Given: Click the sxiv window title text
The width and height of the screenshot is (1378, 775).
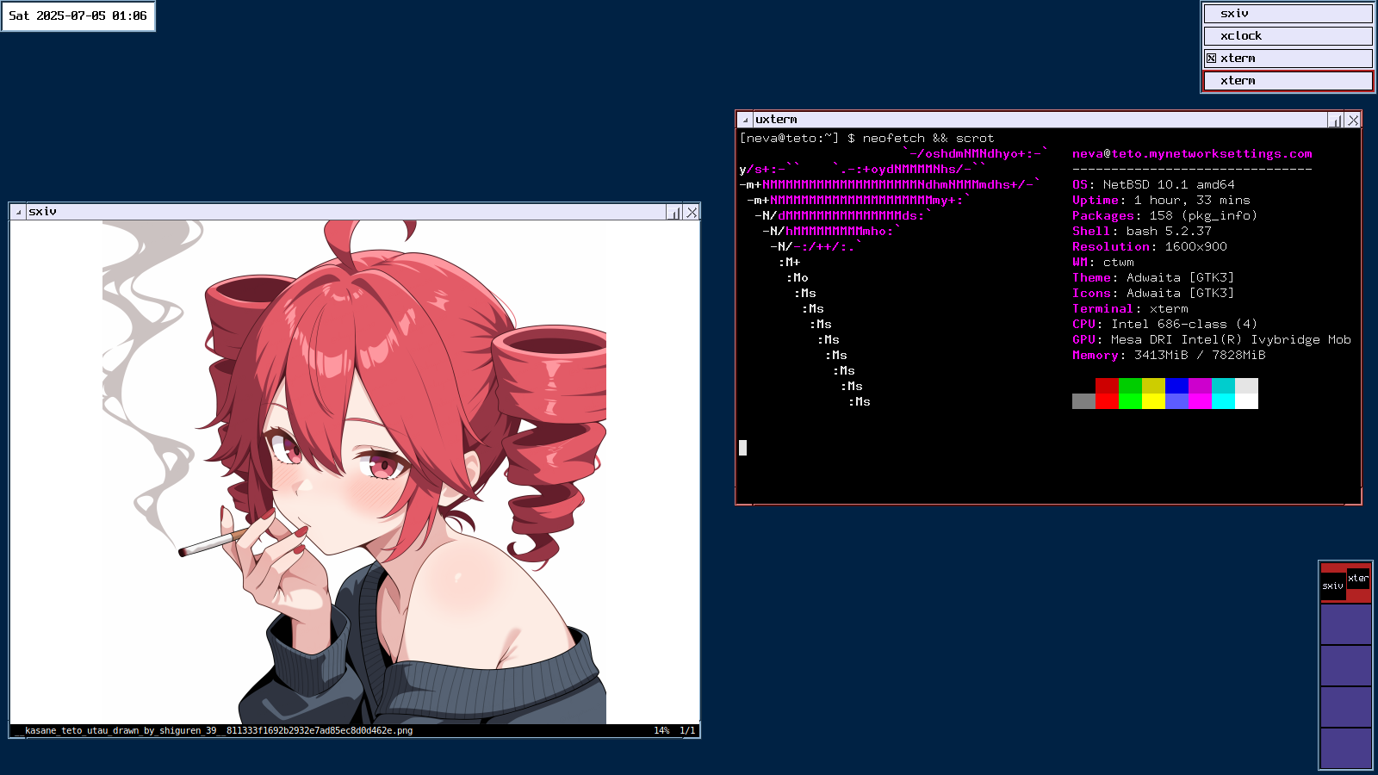Looking at the screenshot, I should click(43, 212).
